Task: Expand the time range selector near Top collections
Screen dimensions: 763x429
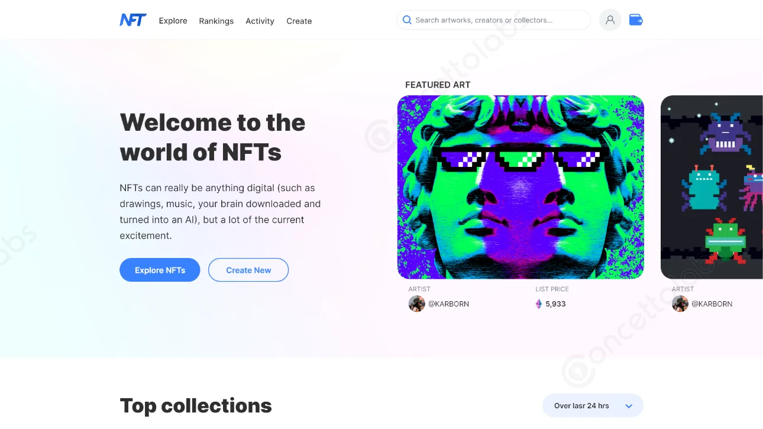Action: [592, 405]
